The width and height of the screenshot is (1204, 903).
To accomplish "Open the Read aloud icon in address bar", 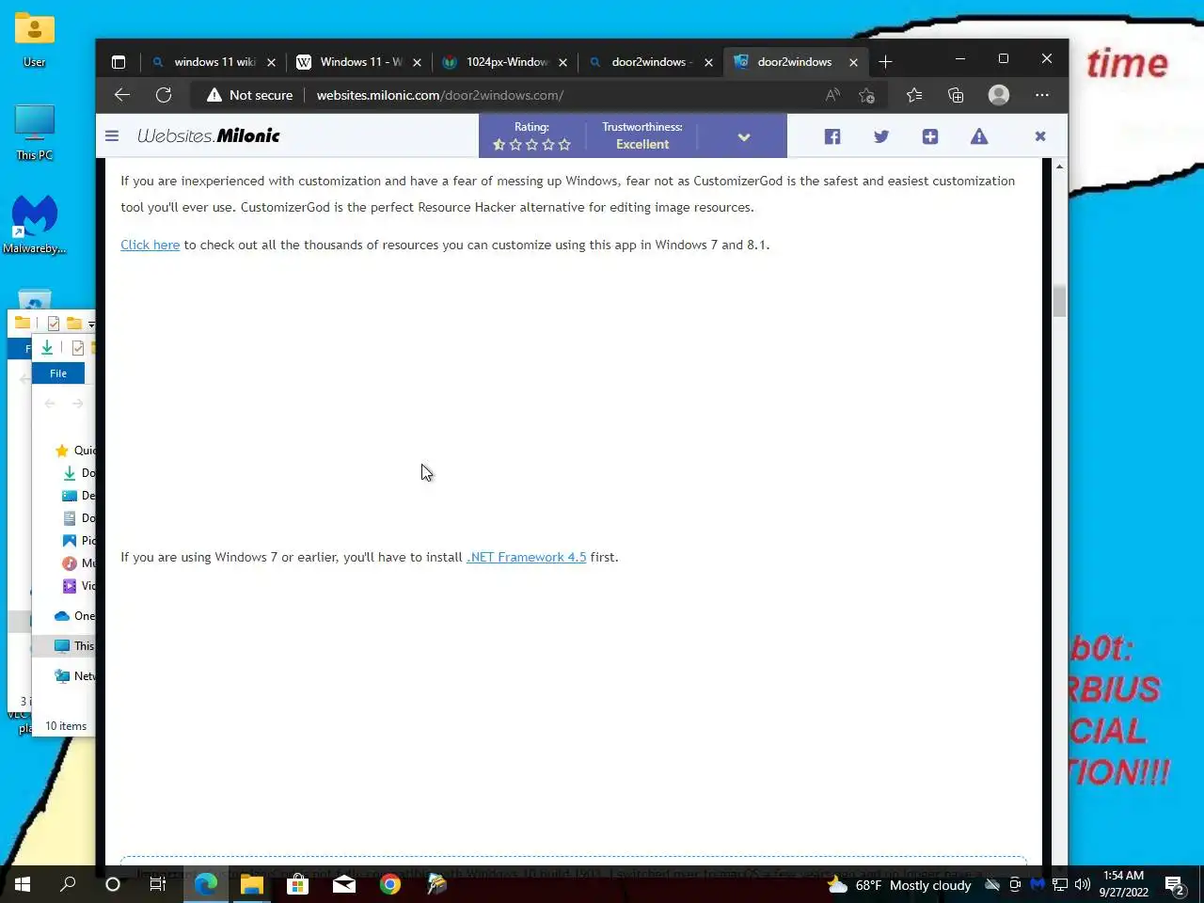I will click(832, 95).
